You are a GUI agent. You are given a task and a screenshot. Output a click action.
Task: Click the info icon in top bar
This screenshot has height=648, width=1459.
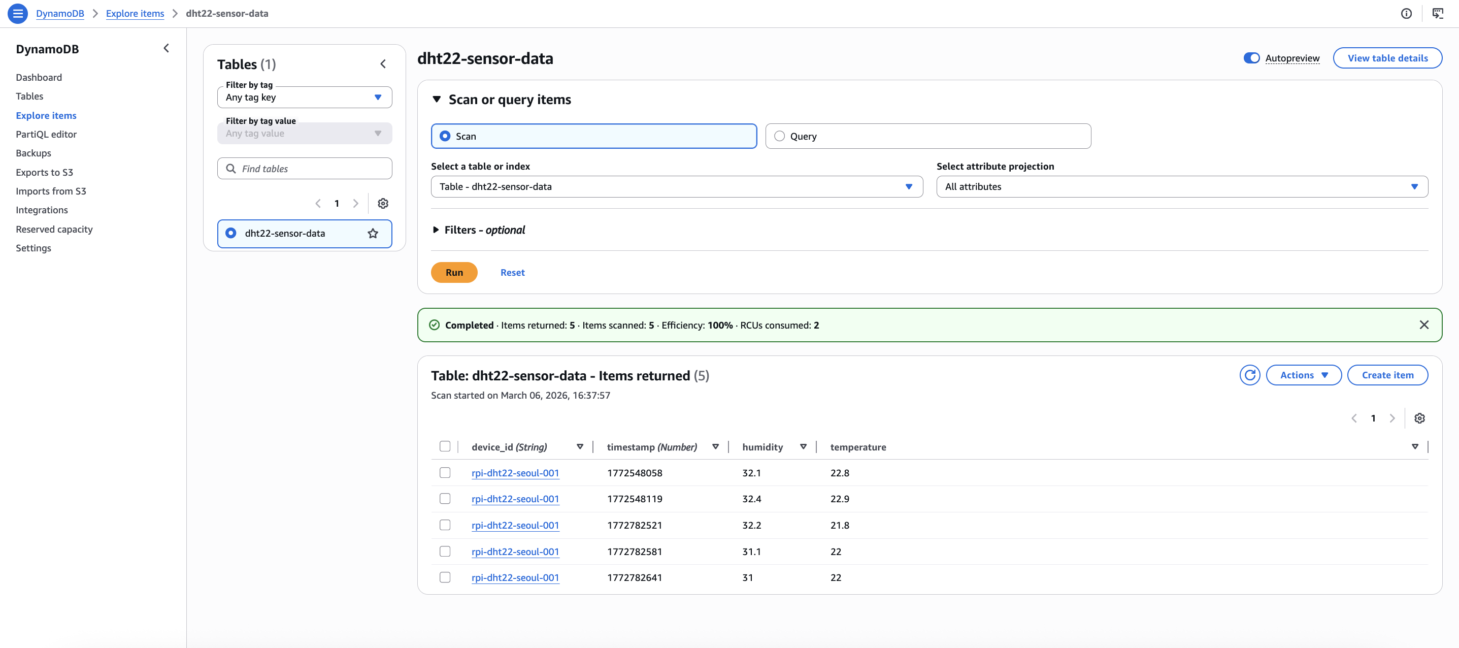(1406, 14)
